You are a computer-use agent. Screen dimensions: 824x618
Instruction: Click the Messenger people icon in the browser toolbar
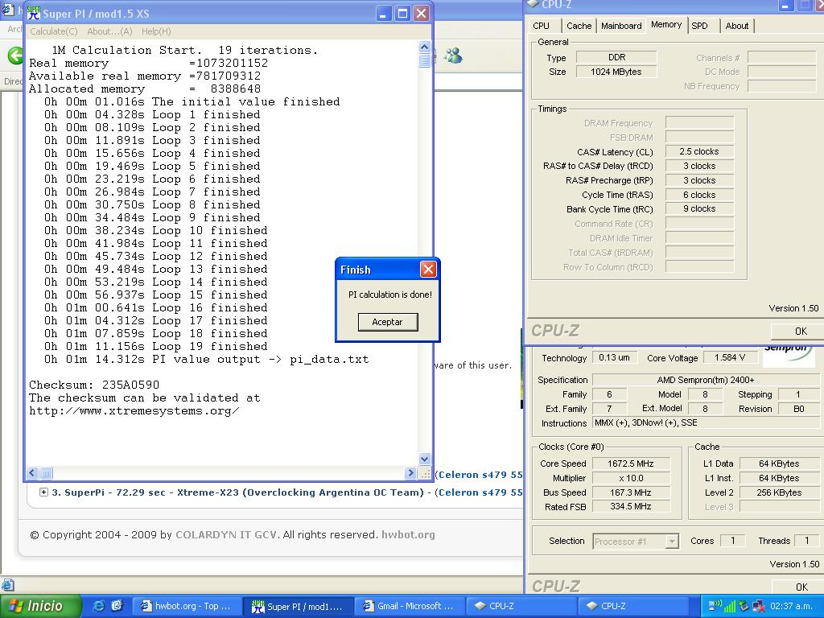[x=453, y=56]
